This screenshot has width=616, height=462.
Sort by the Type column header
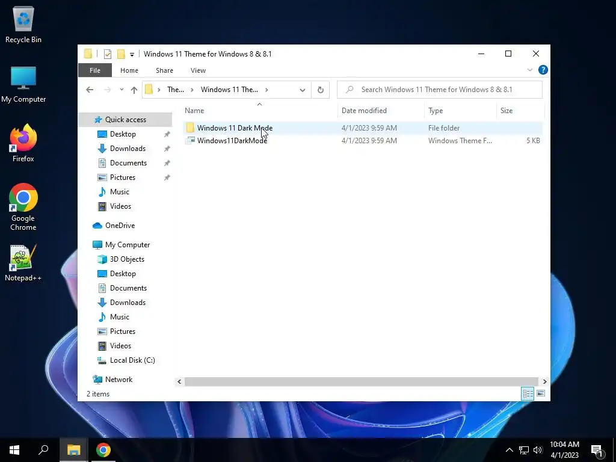pyautogui.click(x=436, y=111)
